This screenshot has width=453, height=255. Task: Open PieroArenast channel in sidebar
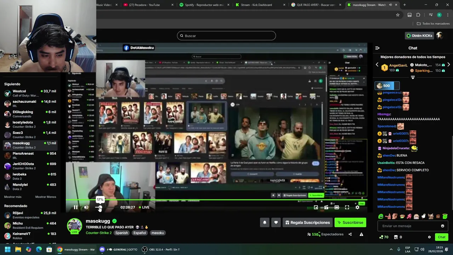coord(30,155)
